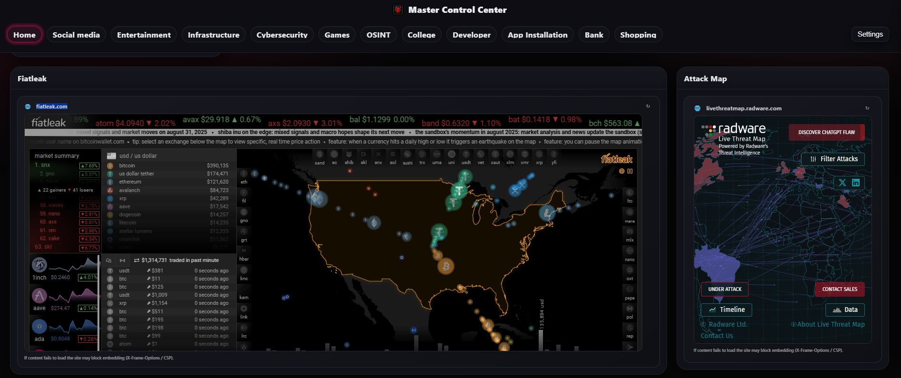Viewport: 901px width, 378px height.
Task: Click the globe icon beside fiatleak.com
Action: [28, 107]
